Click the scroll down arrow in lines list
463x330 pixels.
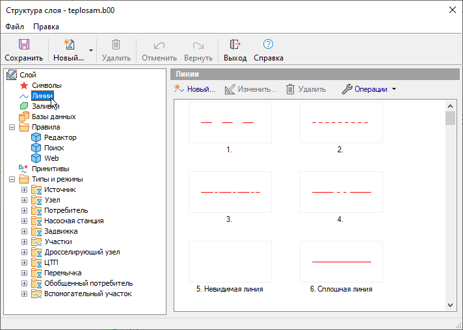[450, 304]
